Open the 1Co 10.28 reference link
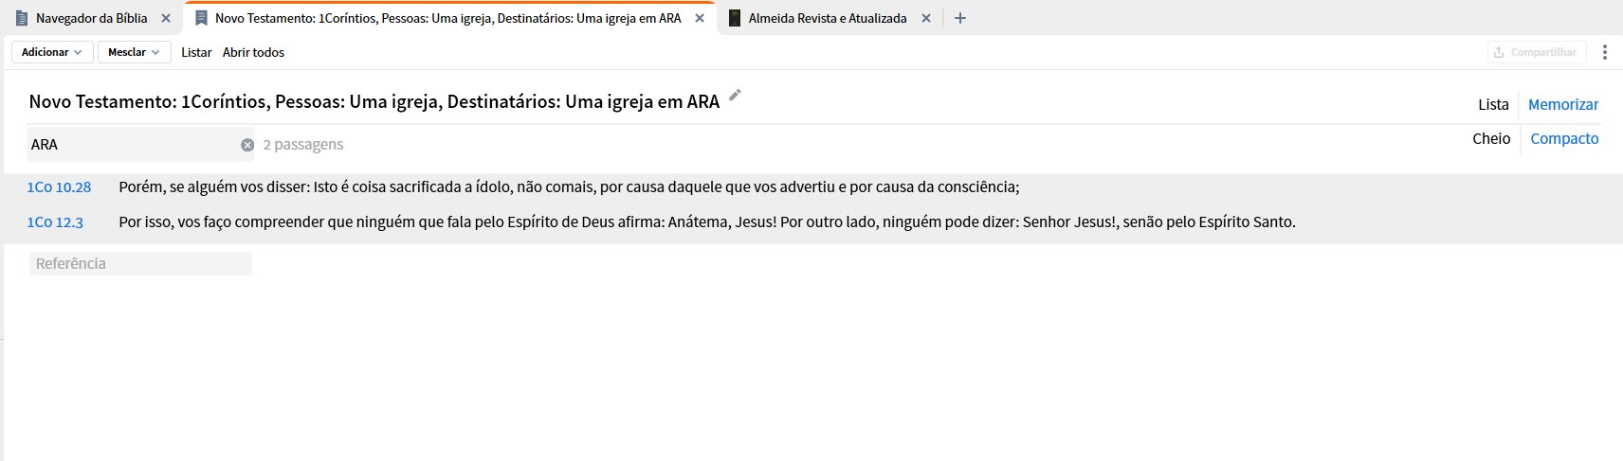Screen dimensions: 1623x461 point(59,186)
